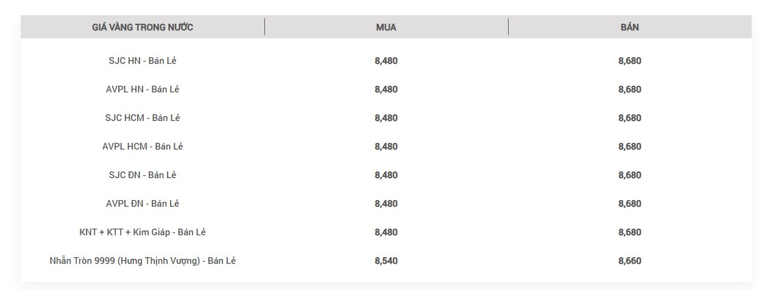Click AVPL ĐN buy price value
This screenshot has height=290, width=770.
tap(386, 204)
